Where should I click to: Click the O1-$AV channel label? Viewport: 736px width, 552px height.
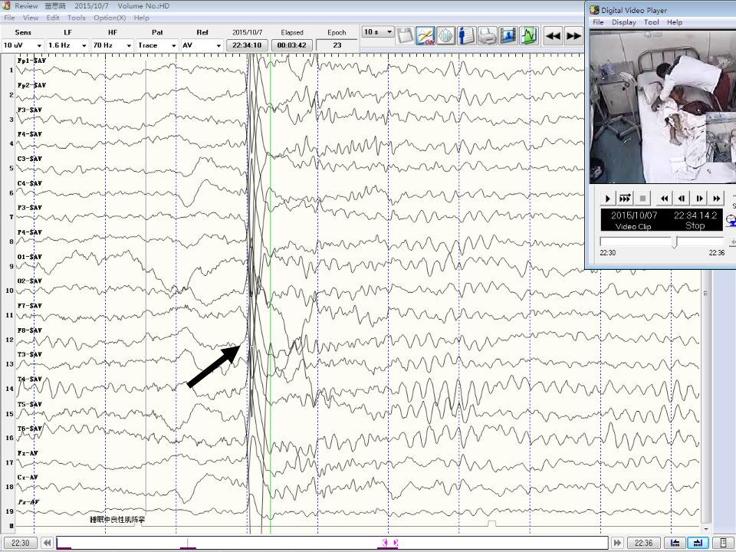pos(30,257)
